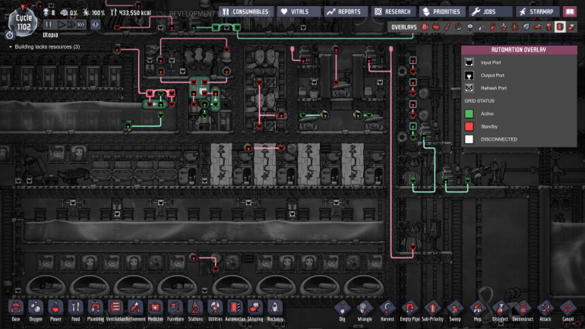This screenshot has width=585, height=329.
Task: Toggle the Ventilation overlay
Action: pos(492,27)
